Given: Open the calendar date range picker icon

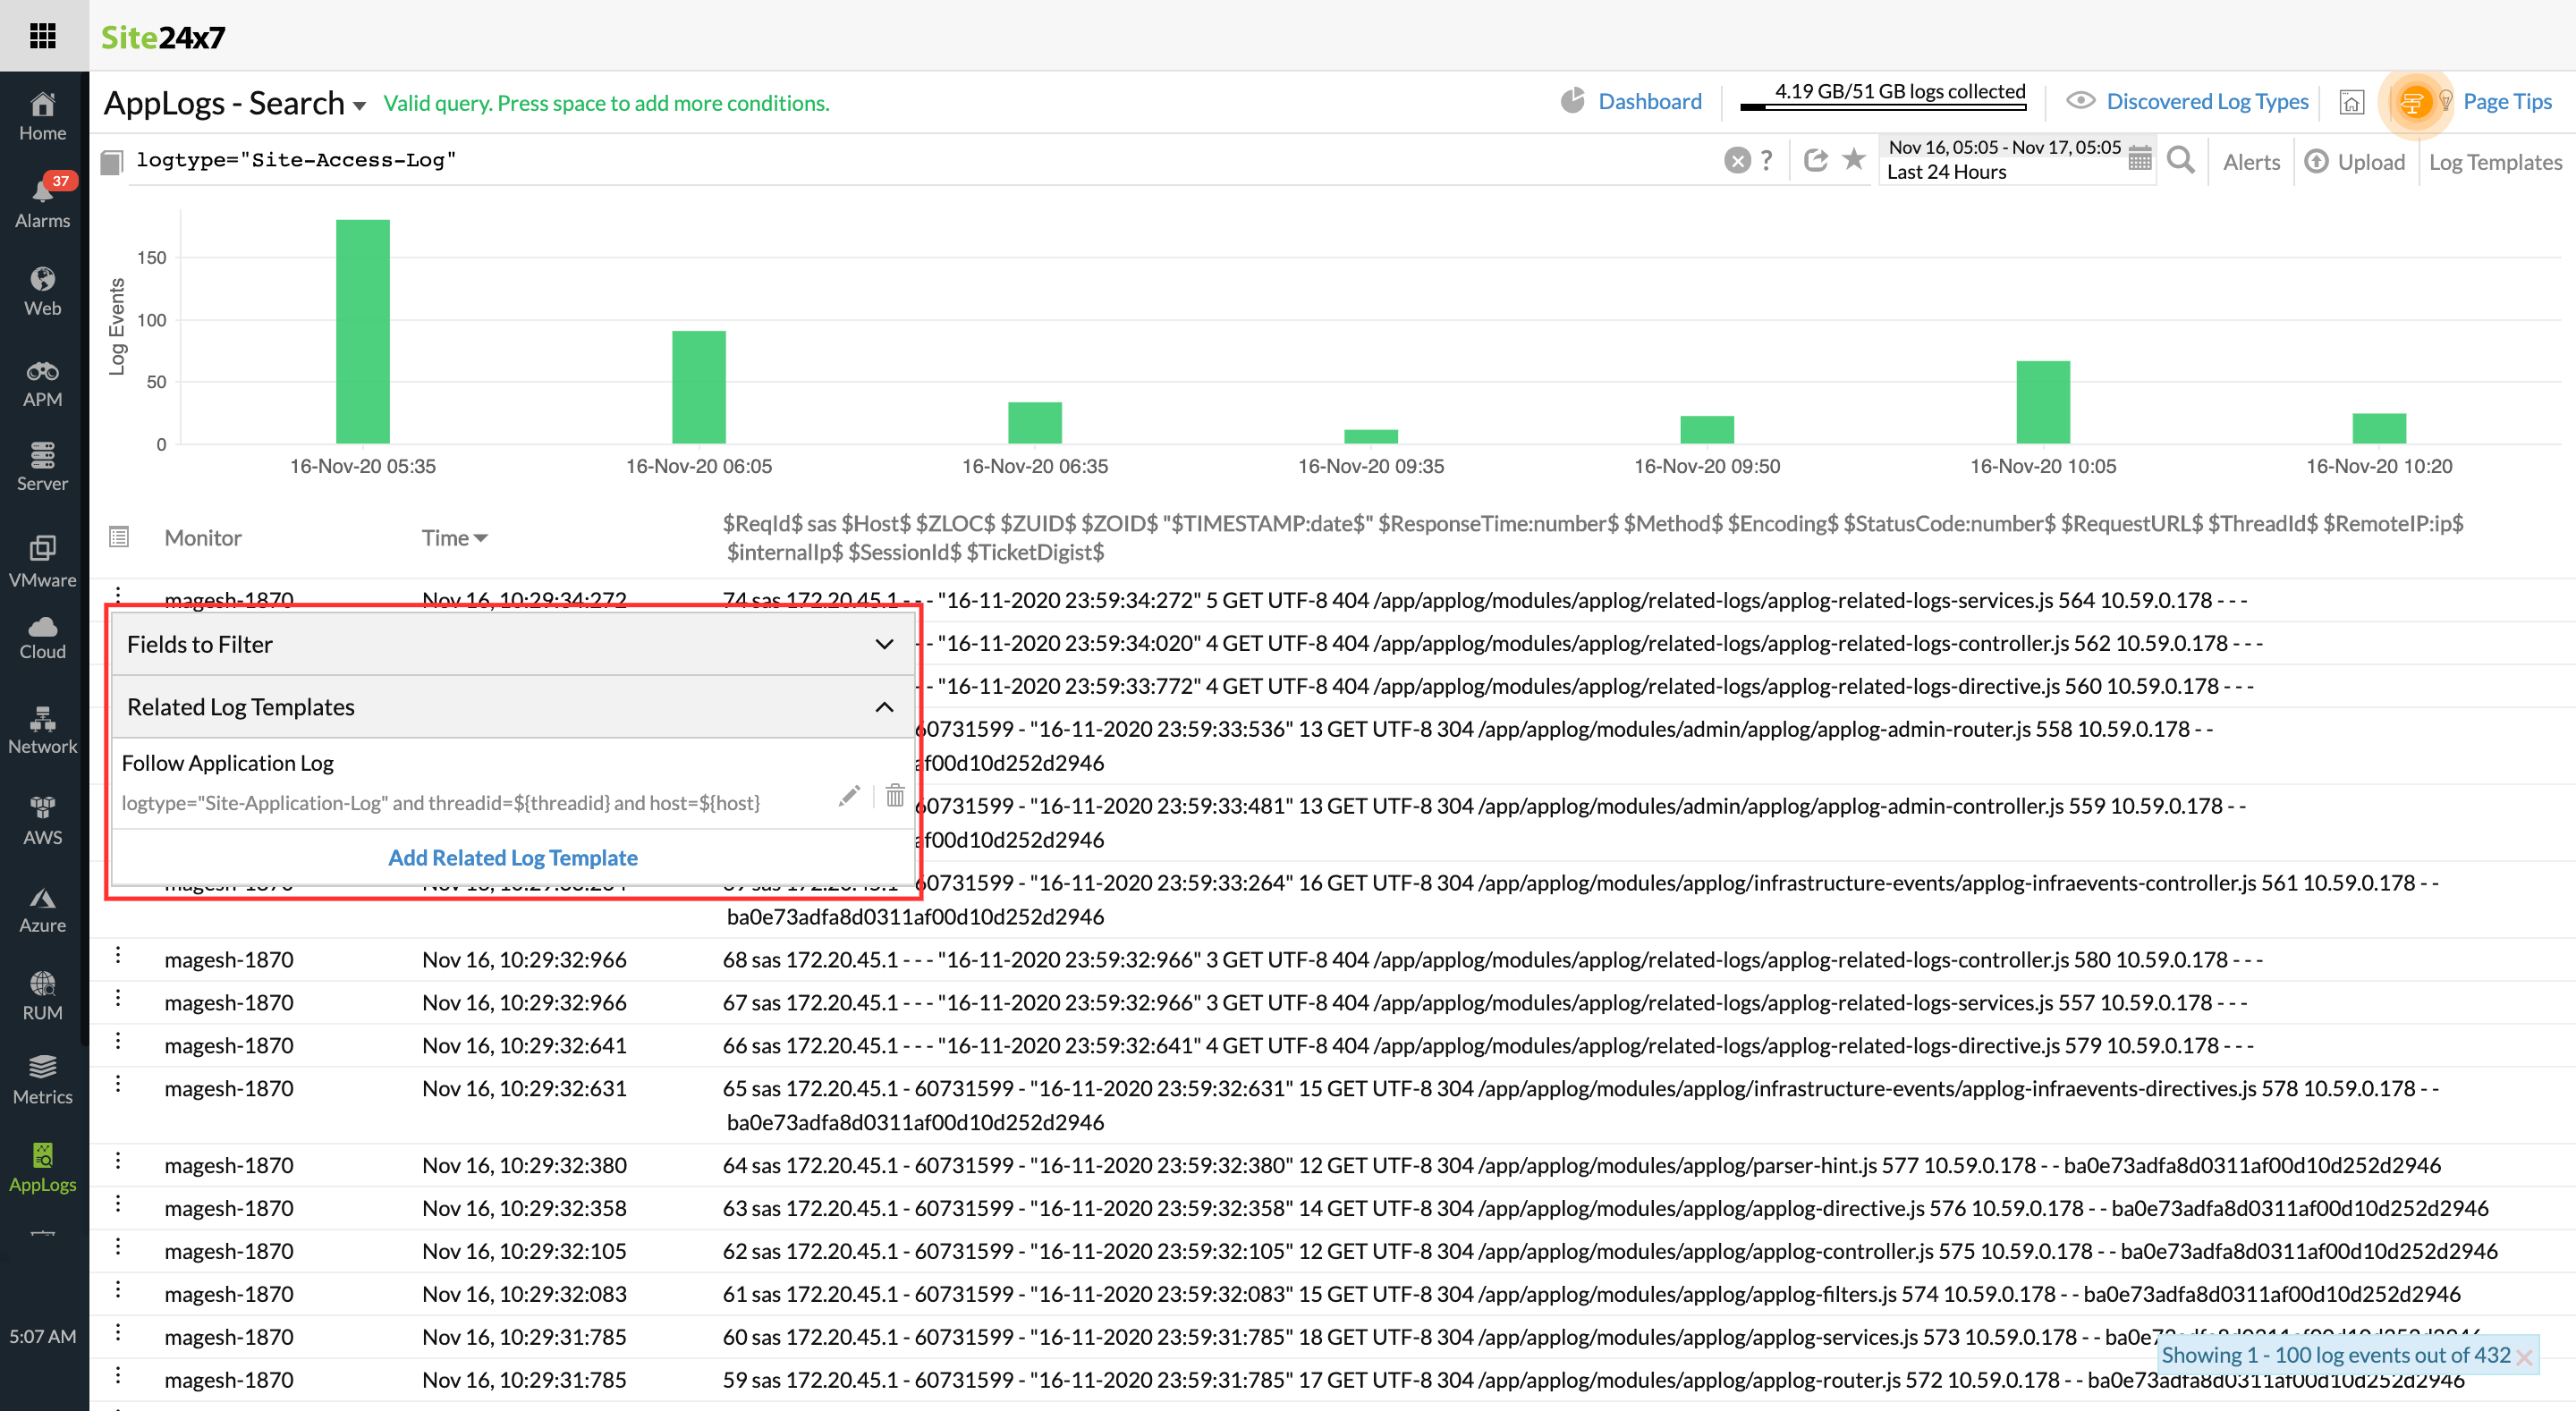Looking at the screenshot, I should (2139, 158).
